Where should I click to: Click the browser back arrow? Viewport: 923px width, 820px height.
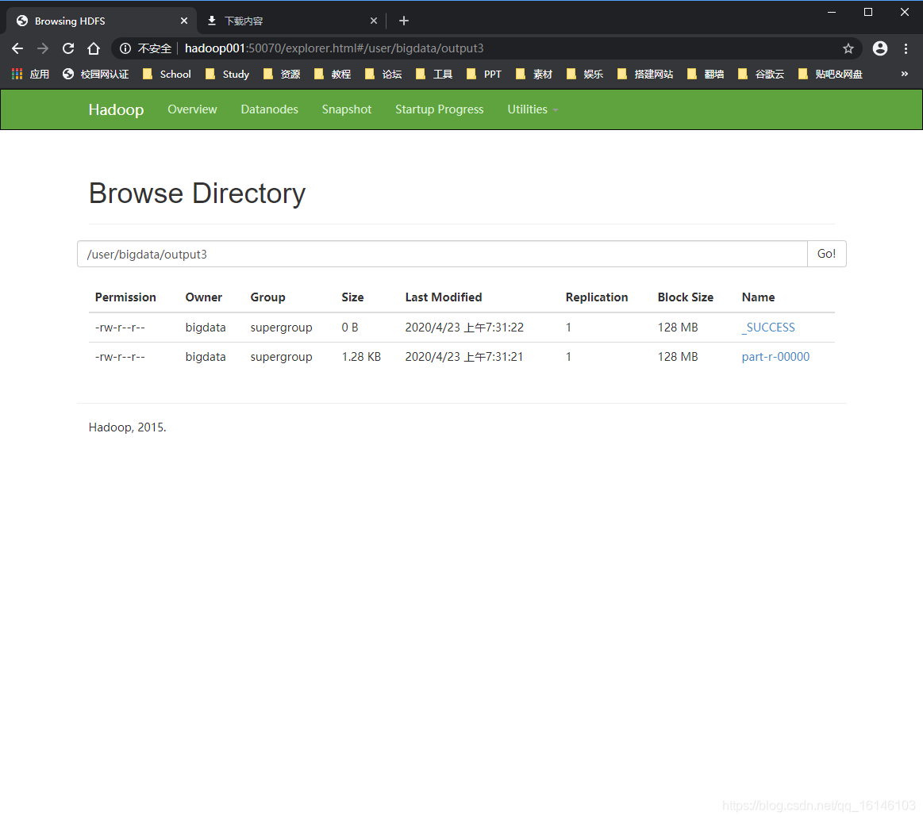click(17, 48)
